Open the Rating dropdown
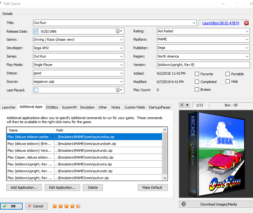Screen dimensions: 253x213 (247, 31)
